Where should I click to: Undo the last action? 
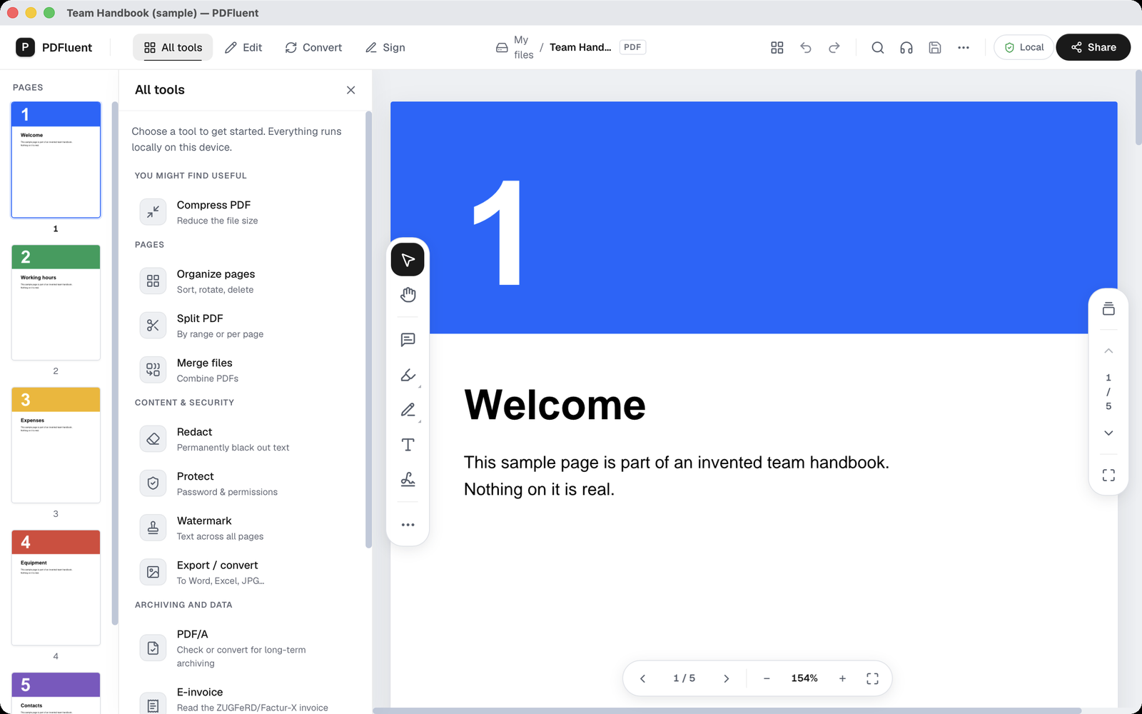pyautogui.click(x=806, y=47)
